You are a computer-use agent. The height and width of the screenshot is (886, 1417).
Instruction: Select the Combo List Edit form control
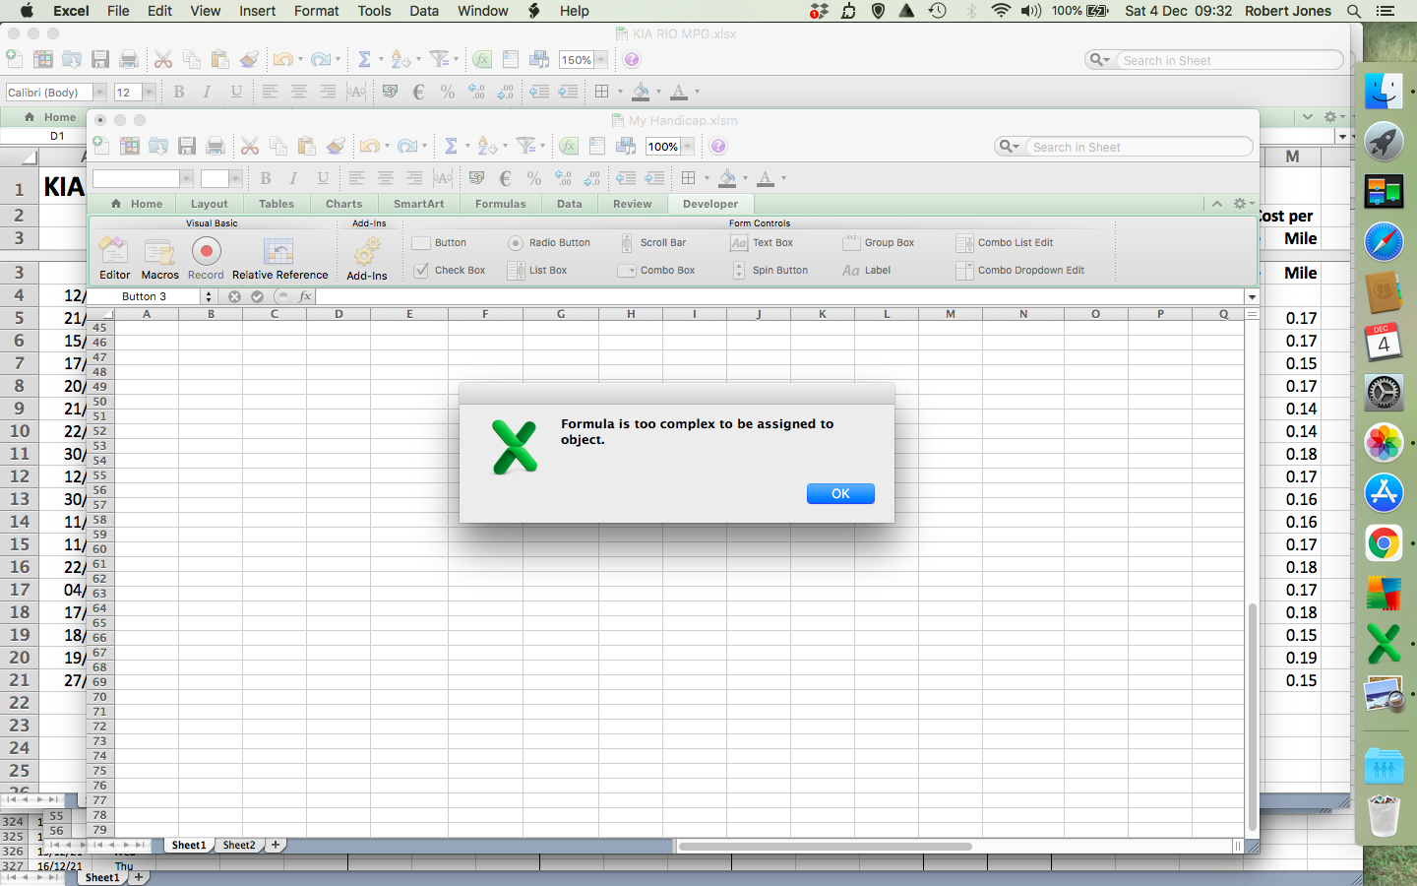point(1005,243)
